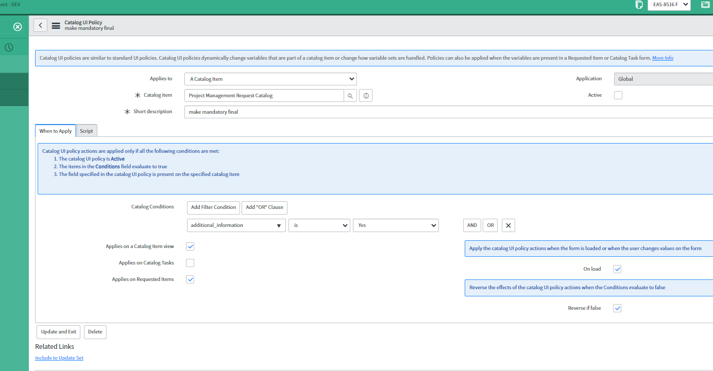The width and height of the screenshot is (713, 371).
Task: Remove the condition row with X button
Action: click(x=508, y=225)
